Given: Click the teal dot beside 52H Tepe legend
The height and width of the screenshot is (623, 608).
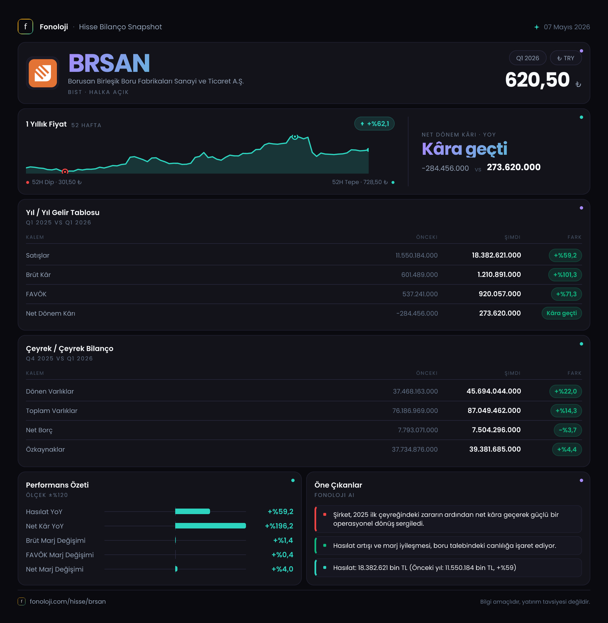Looking at the screenshot, I should coord(393,182).
